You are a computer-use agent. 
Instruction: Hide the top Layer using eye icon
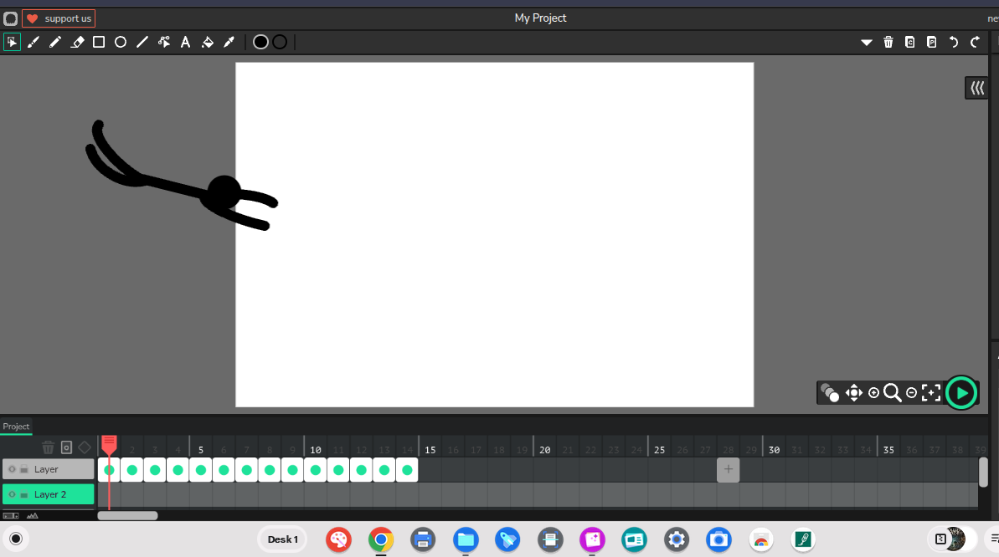[12, 469]
